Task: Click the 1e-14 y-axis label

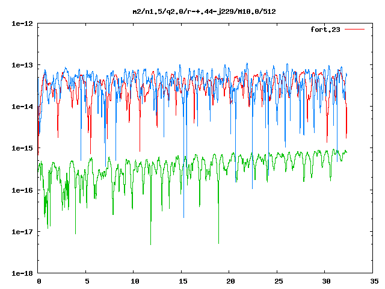Action: (x=22, y=107)
